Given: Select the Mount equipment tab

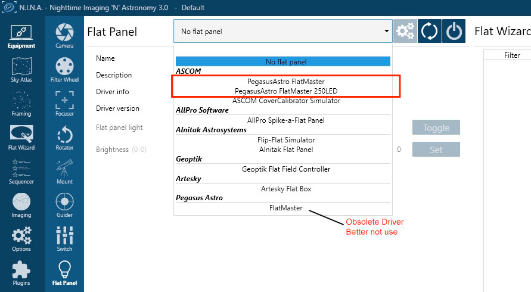Looking at the screenshot, I should 64,172.
